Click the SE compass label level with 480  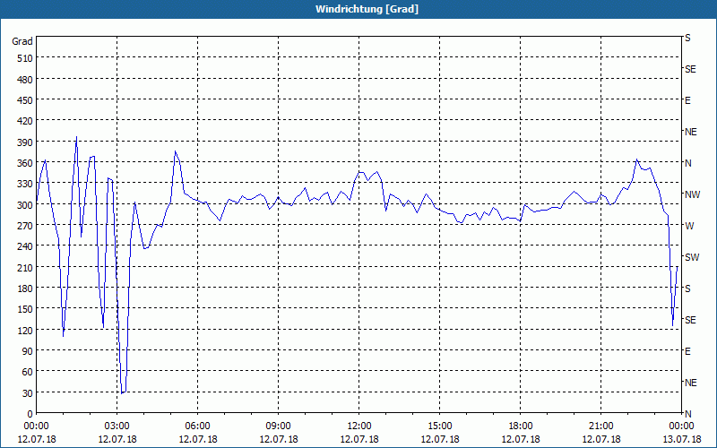point(690,70)
